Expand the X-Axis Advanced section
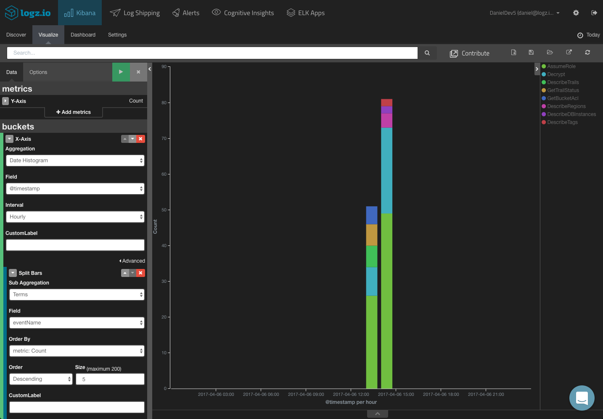603x419 pixels. click(x=132, y=261)
